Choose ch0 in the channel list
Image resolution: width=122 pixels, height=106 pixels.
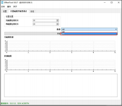(x=89, y=32)
